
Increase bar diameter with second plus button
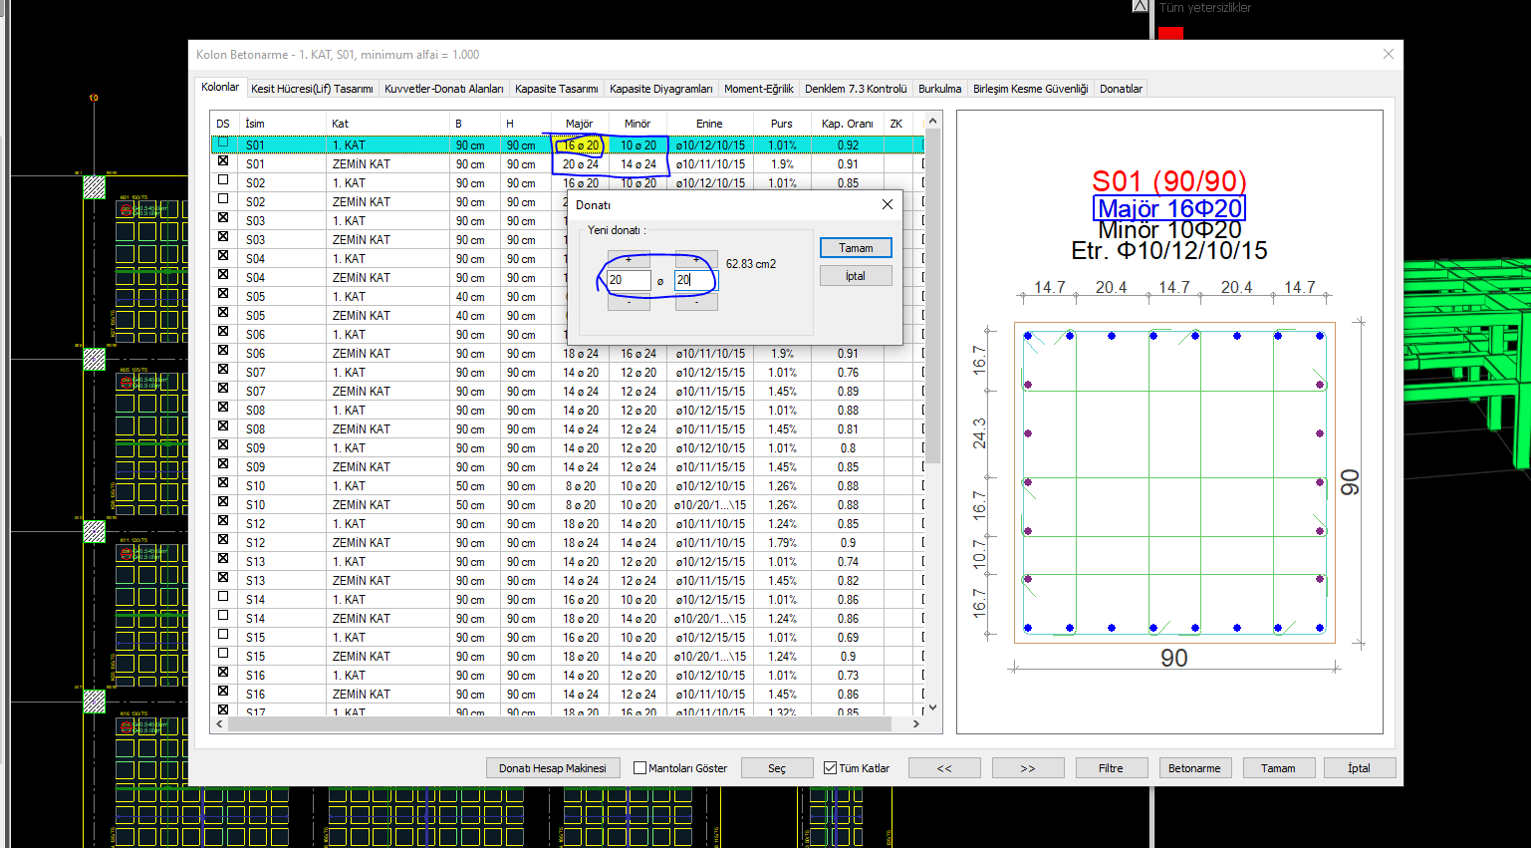tap(695, 259)
